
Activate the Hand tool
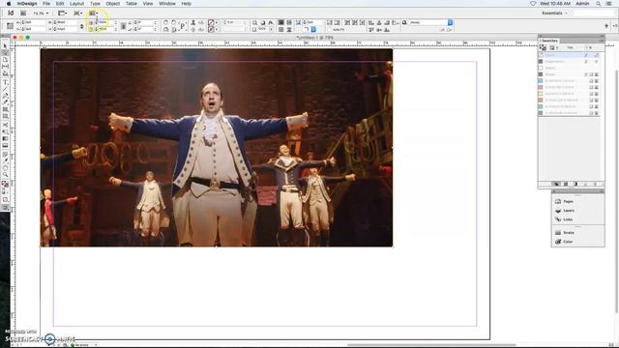point(5,168)
